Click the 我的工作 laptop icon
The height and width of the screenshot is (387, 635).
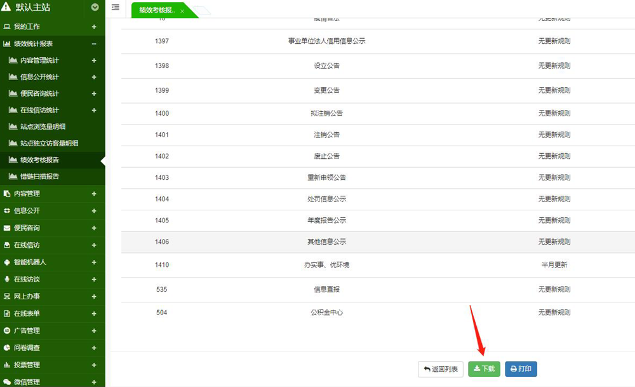tap(7, 27)
